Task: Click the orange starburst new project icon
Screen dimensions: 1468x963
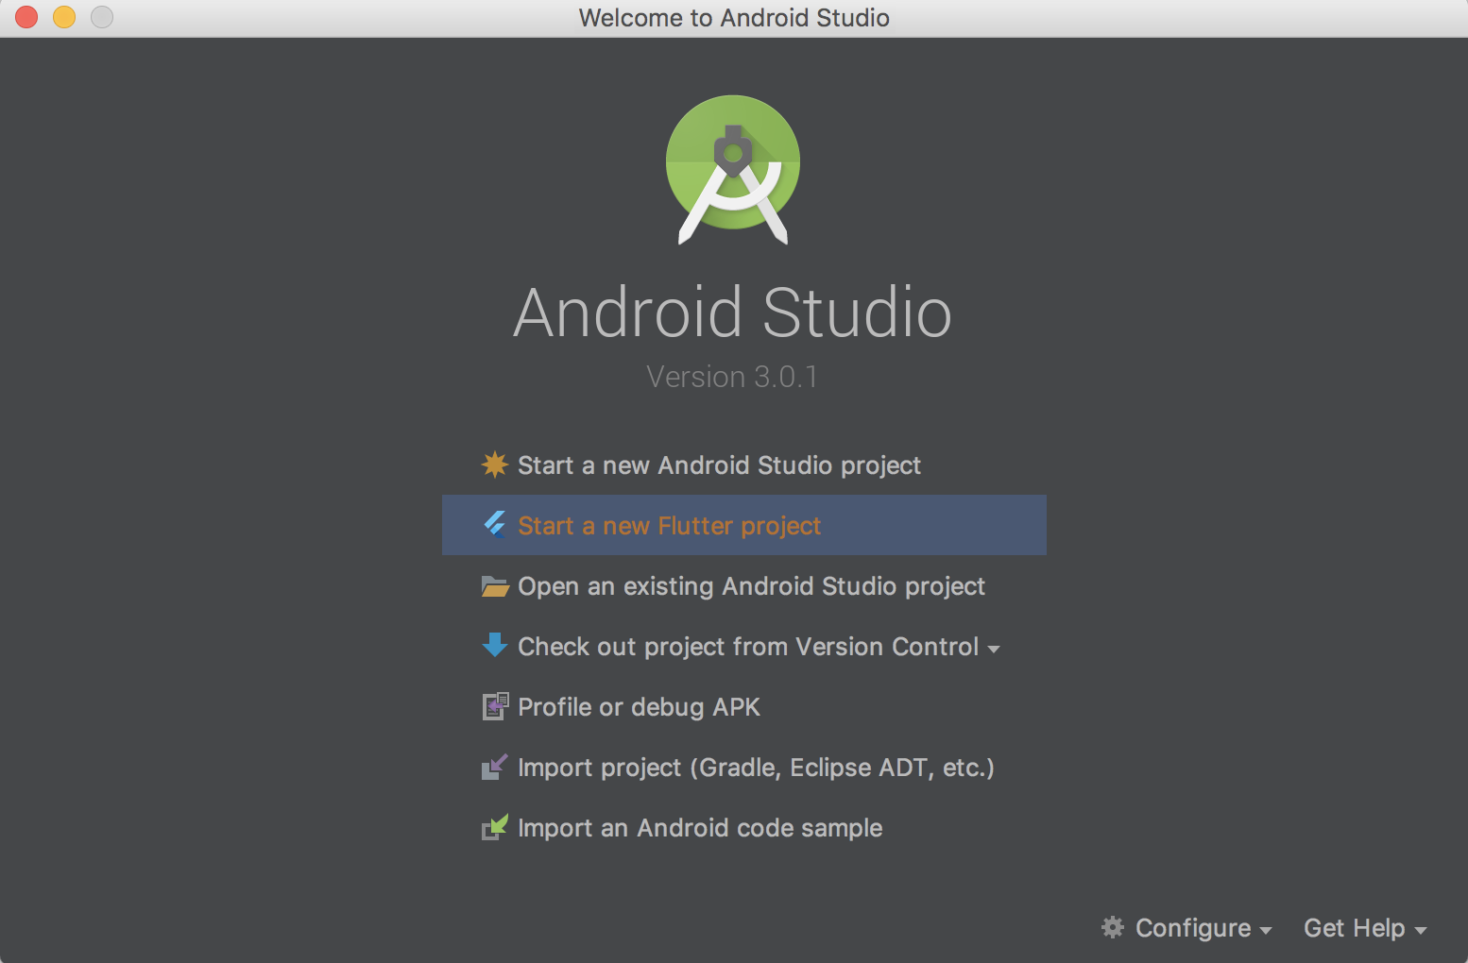Action: pyautogui.click(x=495, y=465)
